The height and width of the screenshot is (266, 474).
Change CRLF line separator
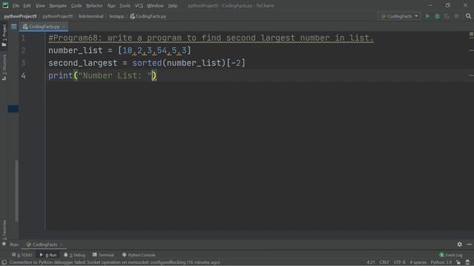click(x=384, y=262)
